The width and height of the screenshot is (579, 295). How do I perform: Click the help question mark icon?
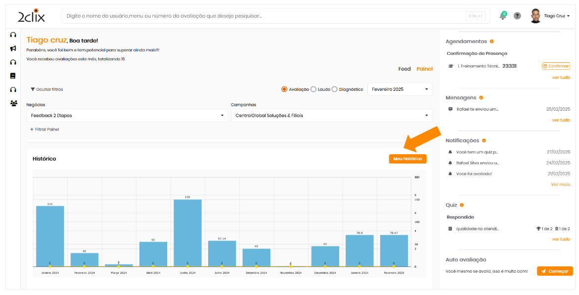coord(517,16)
